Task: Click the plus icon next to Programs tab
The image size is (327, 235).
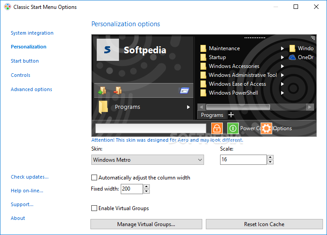Action: click(231, 115)
